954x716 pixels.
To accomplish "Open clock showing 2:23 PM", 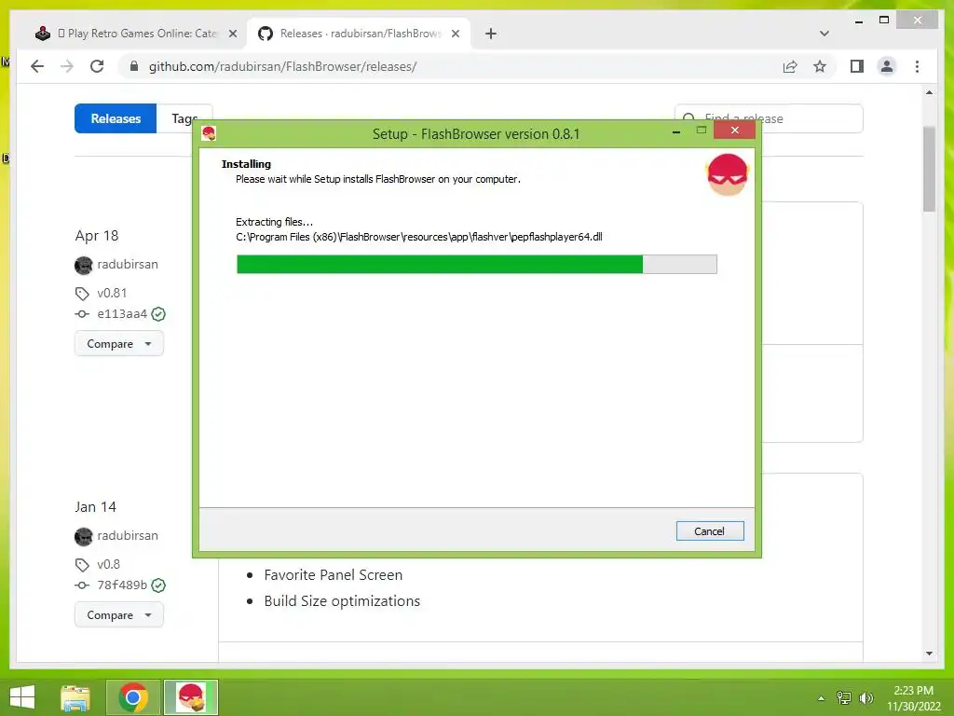I will pos(913,698).
